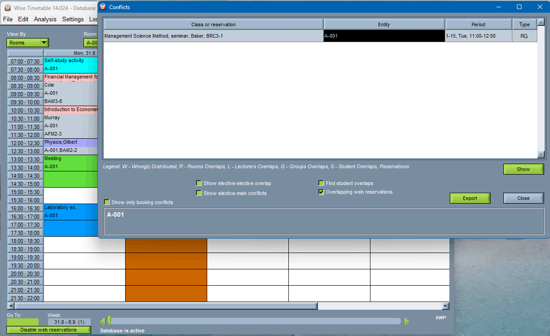This screenshot has width=550, height=336.
Task: Open the Analysis menu
Action: tap(46, 19)
